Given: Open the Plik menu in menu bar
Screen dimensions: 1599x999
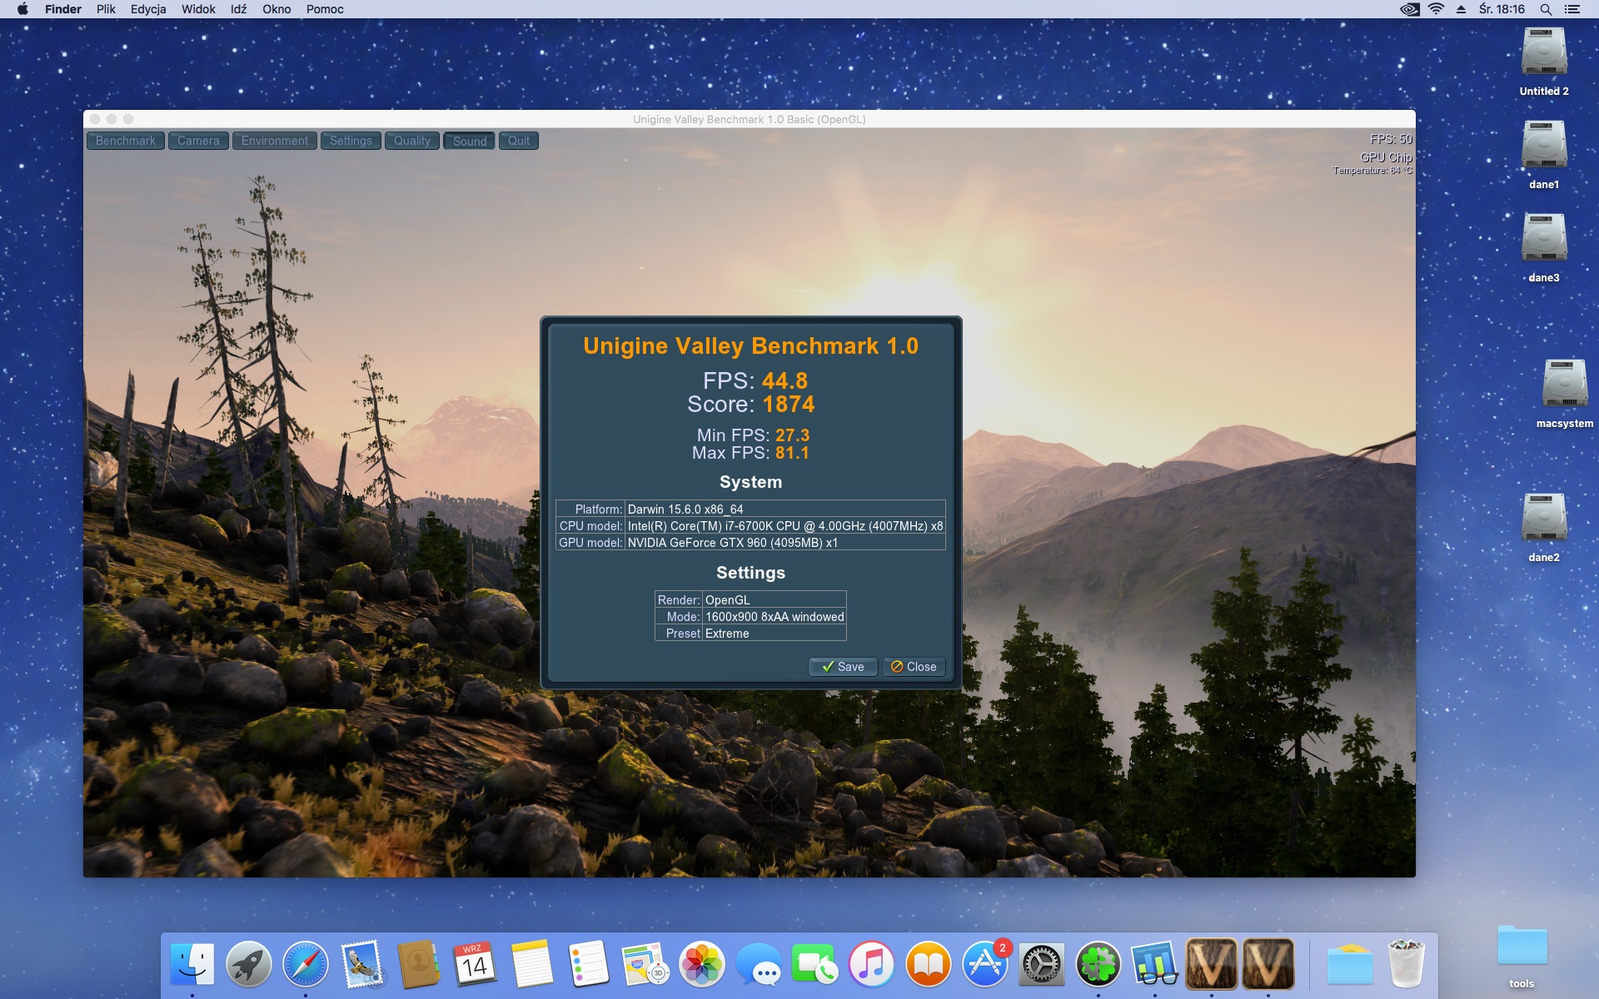Looking at the screenshot, I should click(x=106, y=9).
